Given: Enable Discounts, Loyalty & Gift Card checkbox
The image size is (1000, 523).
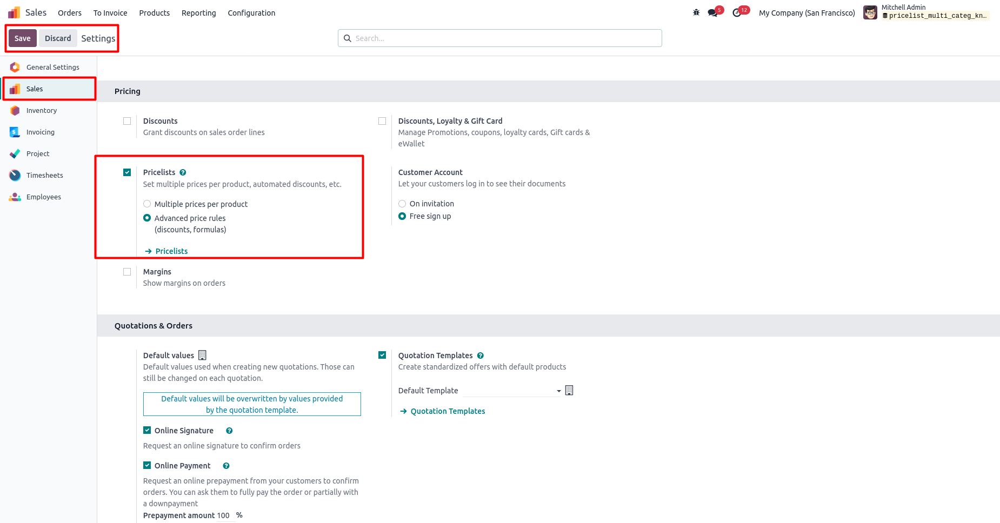Looking at the screenshot, I should coord(382,121).
